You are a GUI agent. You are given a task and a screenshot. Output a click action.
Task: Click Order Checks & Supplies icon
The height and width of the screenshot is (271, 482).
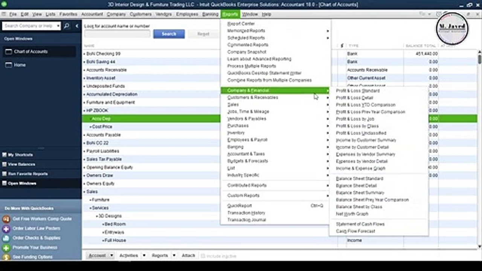(x=6, y=238)
